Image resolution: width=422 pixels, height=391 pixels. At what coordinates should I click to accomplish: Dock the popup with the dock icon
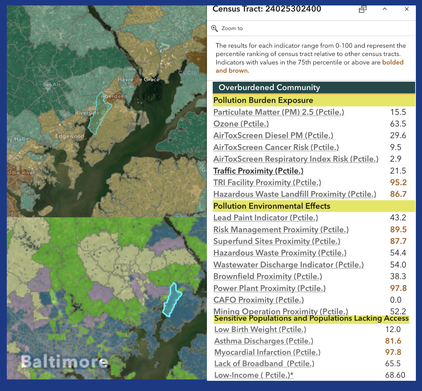(363, 9)
